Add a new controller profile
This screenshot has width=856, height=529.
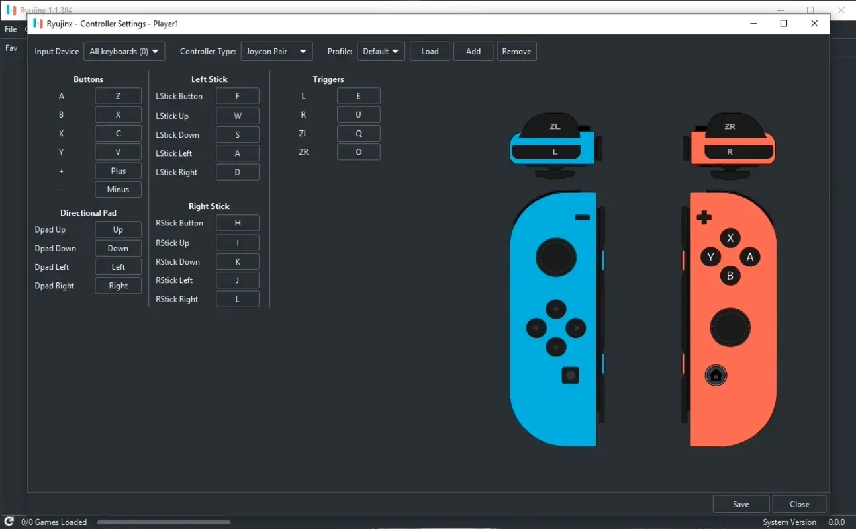(x=473, y=51)
